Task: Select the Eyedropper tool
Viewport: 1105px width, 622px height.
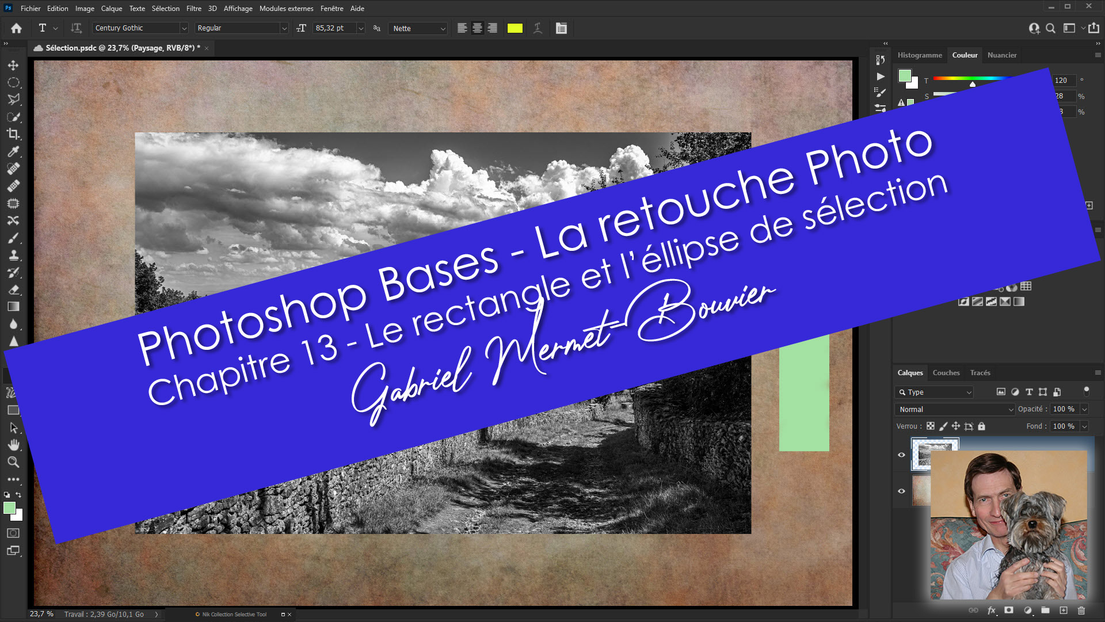Action: (13, 151)
